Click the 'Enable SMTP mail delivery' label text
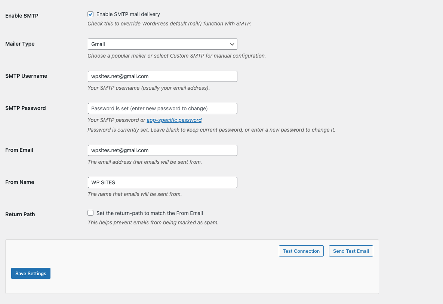This screenshot has width=443, height=304. tap(128, 14)
